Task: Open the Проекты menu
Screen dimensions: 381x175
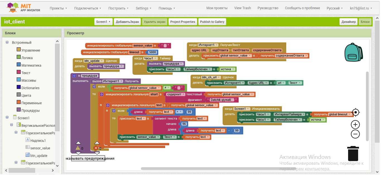Action: 58,8
